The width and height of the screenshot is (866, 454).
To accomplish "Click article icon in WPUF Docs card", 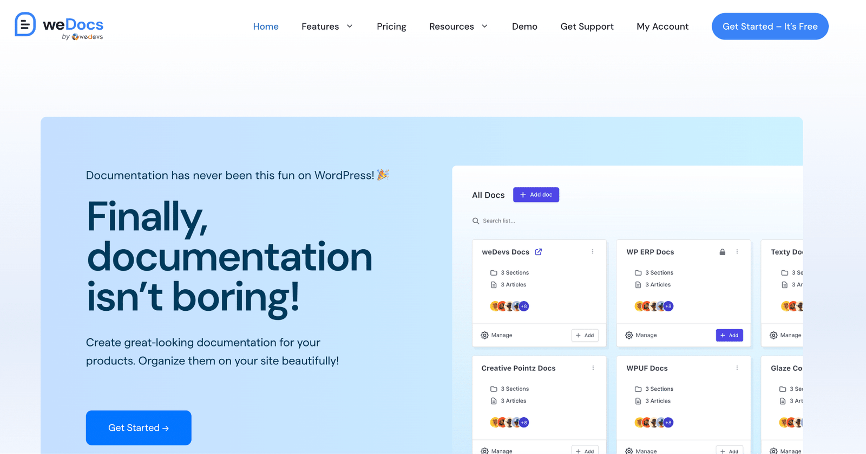I will tap(638, 401).
